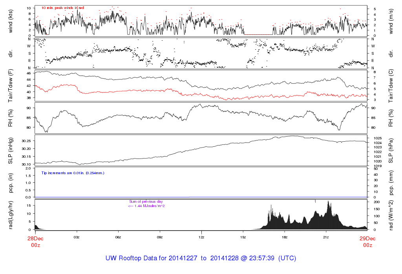Click the 29Dec end date label
The image size is (402, 274).
pyautogui.click(x=367, y=238)
